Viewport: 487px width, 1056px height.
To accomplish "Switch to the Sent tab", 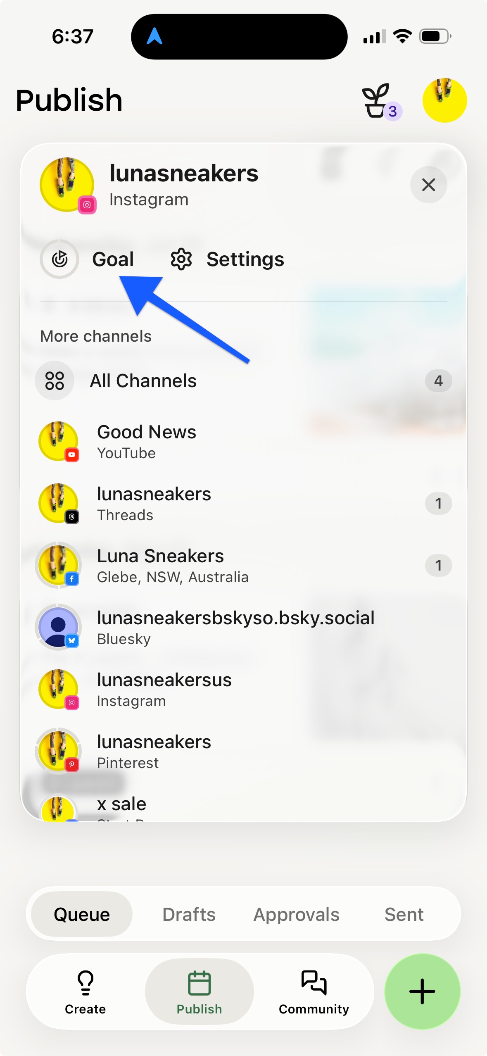I will [404, 914].
